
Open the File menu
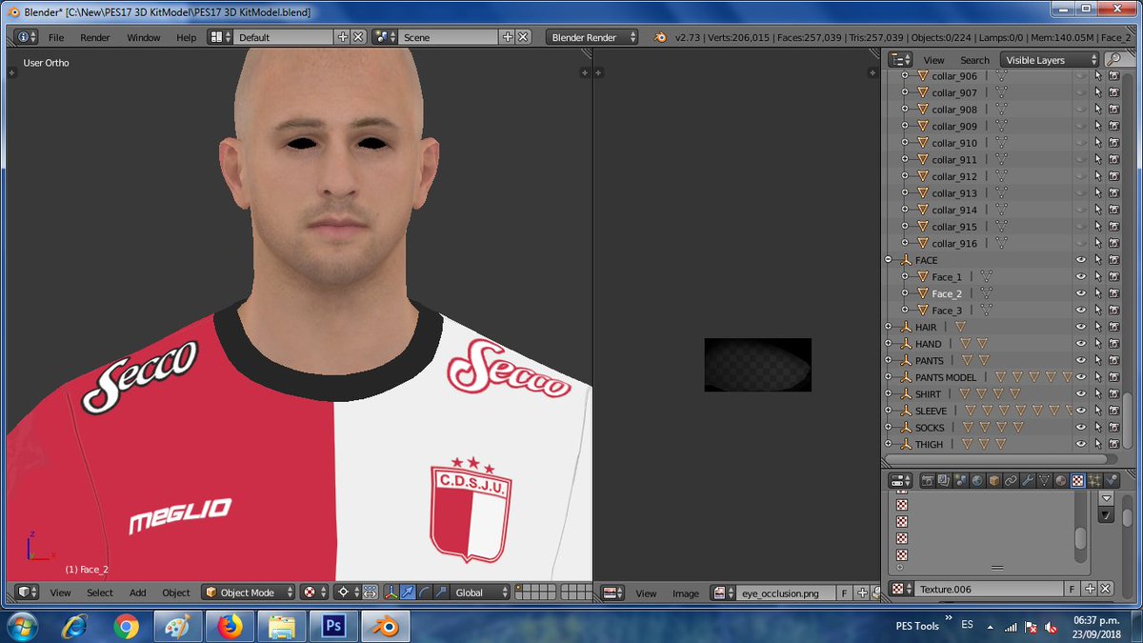(x=56, y=37)
